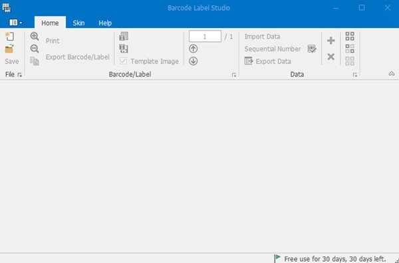Go to previous label with up arrow
399x263 pixels.
[x=193, y=49]
